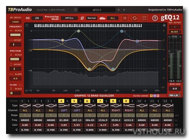Click the reset/refresh circular arrows icon
This screenshot has height=140, width=189.
(135, 18)
